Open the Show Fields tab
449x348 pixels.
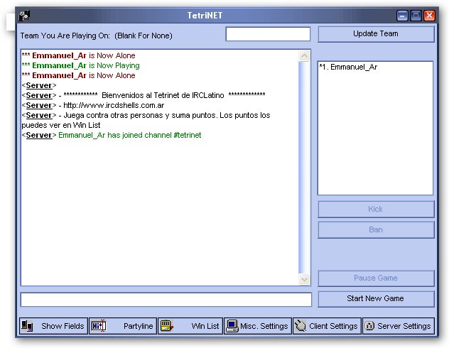click(x=53, y=326)
